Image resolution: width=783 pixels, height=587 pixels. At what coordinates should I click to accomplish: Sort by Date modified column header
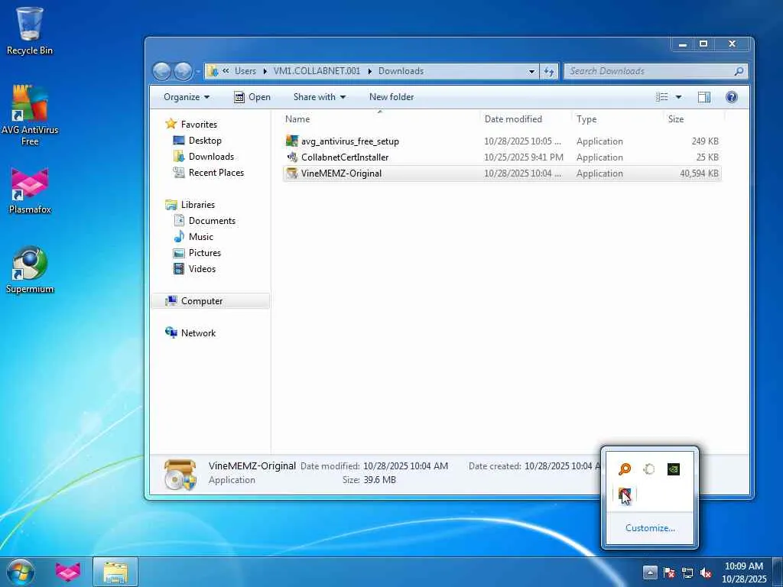(x=513, y=118)
